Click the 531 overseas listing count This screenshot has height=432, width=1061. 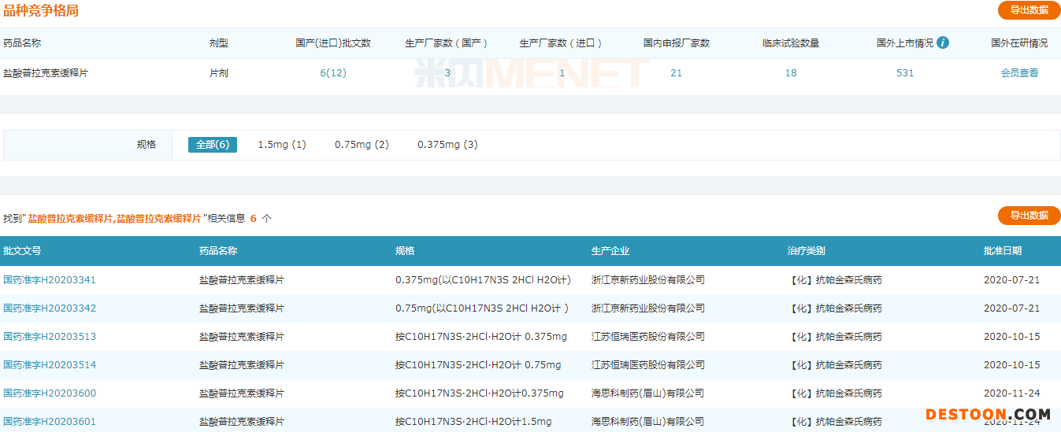[905, 73]
